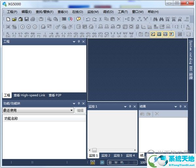Image resolution: width=196 pixels, height=168 pixels.
Task: Click the Undo arrow icon
Action: 88,19
